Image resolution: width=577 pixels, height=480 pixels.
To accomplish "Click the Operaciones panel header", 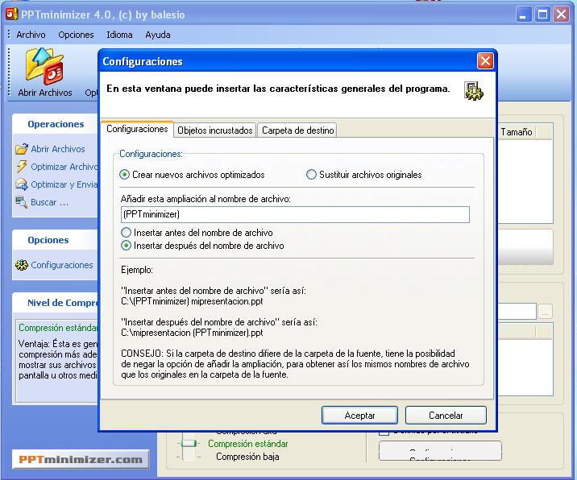I will click(x=56, y=124).
